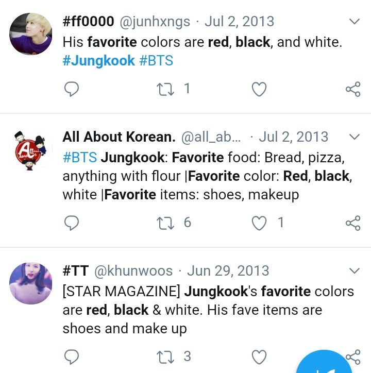The height and width of the screenshot is (373, 371).
Task: Retweet the All About Korean tweet
Action: click(165, 223)
